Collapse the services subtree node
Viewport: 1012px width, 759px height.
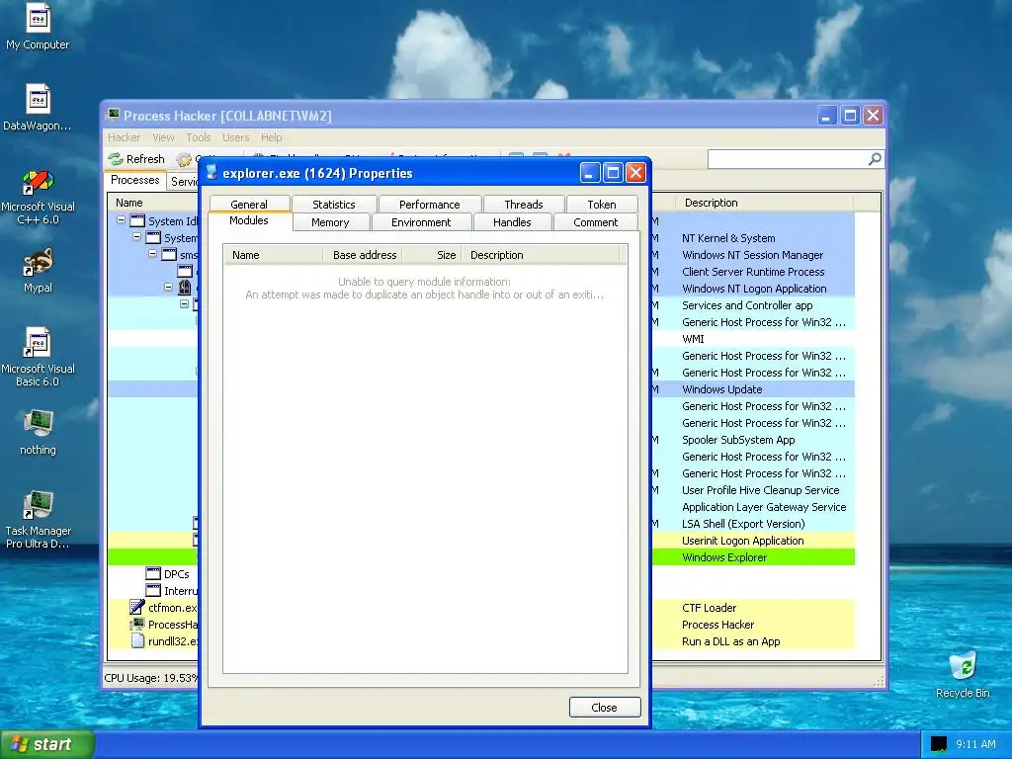(185, 303)
